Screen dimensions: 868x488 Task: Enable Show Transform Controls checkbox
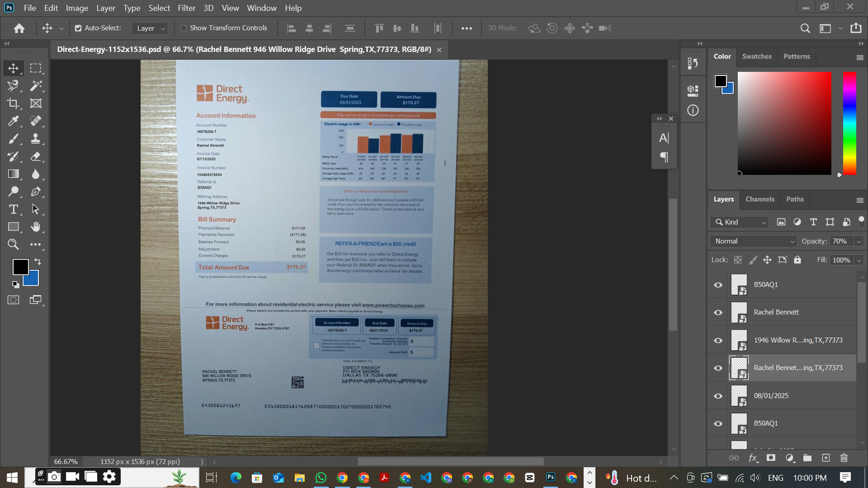coord(183,28)
